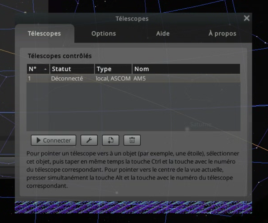Open the Options tab
The image size is (268, 223).
tap(104, 33)
